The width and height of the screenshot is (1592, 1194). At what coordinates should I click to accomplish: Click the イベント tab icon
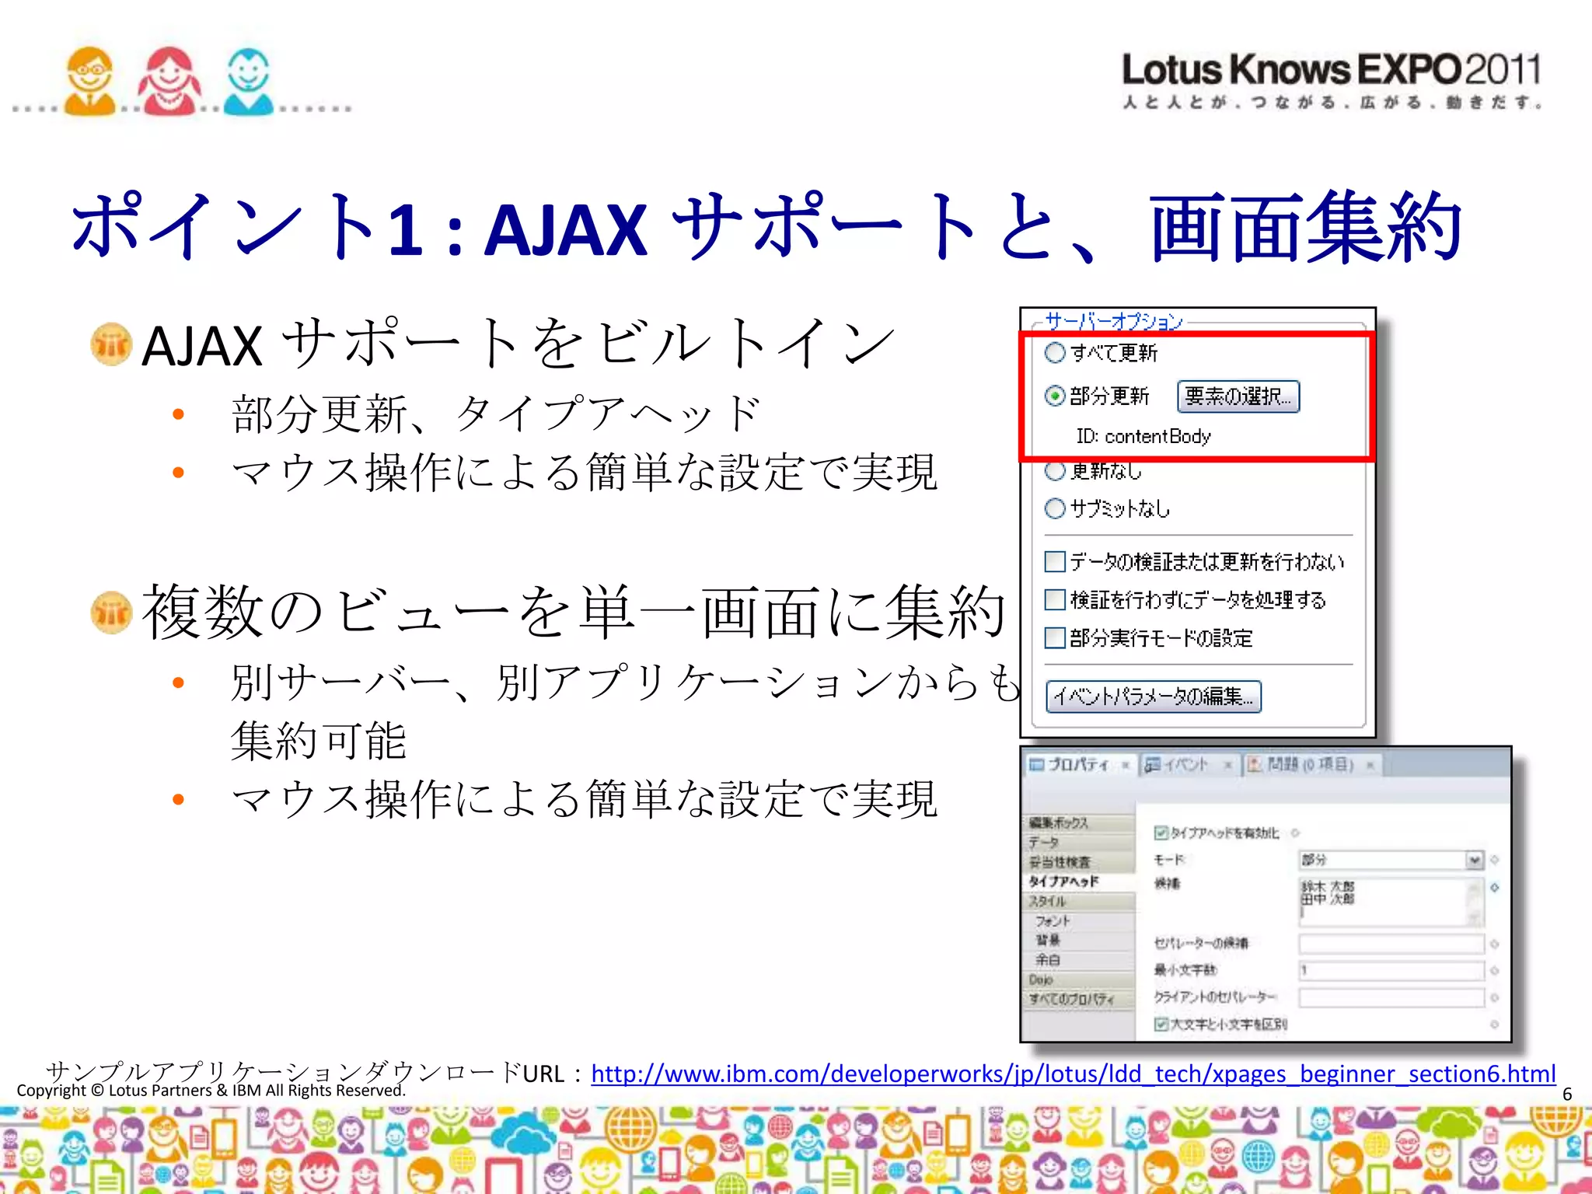point(1153,765)
